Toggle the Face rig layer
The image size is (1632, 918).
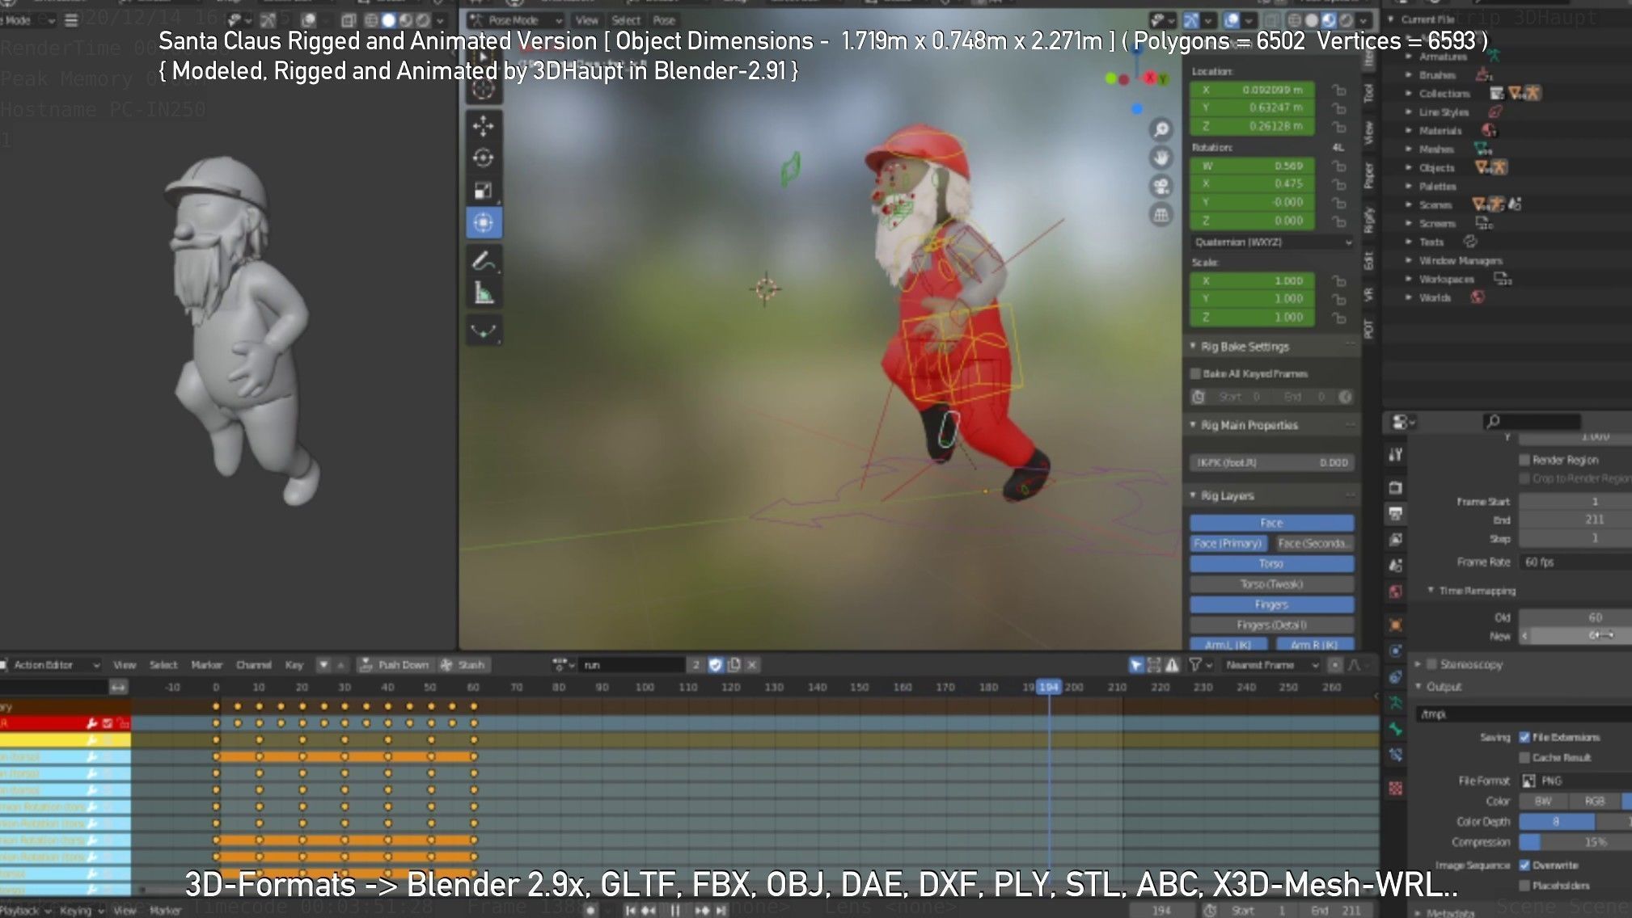click(1271, 523)
